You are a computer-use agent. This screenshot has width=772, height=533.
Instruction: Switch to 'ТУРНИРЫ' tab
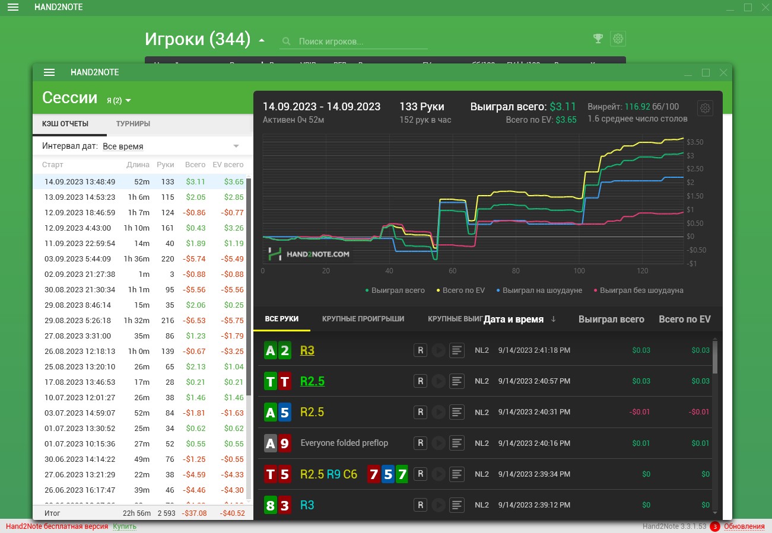[133, 124]
